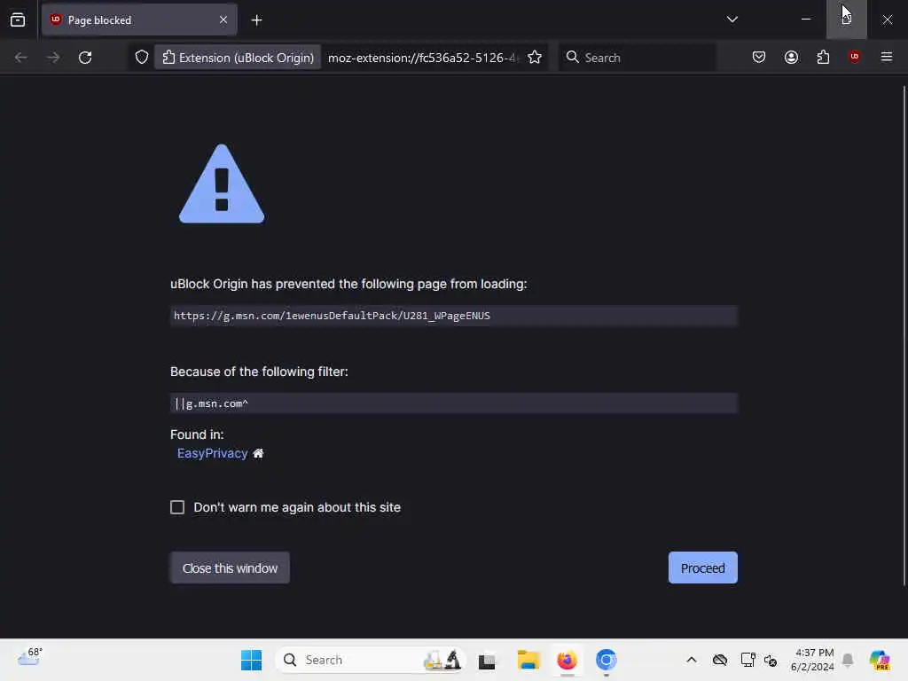Open File Explorer from taskbar
This screenshot has height=681, width=908.
click(528, 660)
